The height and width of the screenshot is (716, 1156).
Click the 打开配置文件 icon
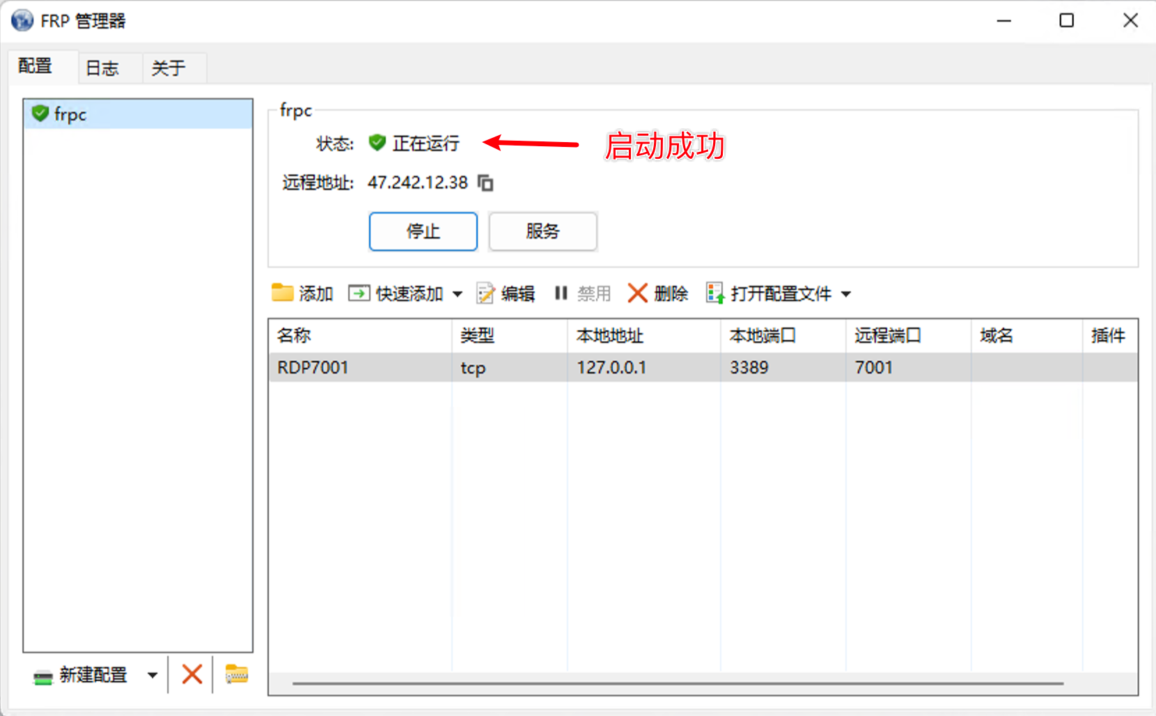(x=715, y=293)
